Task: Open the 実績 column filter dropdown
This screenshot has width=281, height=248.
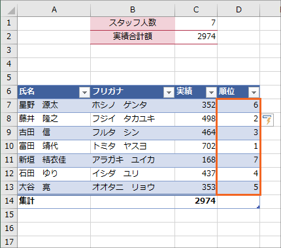Action: tap(211, 92)
